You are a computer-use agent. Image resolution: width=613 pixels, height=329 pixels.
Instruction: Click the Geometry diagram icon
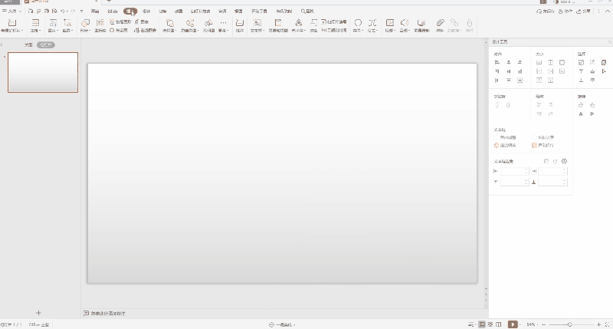click(208, 23)
